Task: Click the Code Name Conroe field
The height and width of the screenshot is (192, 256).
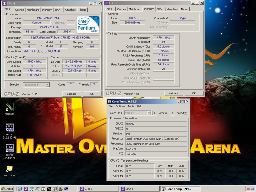Action: click(36, 22)
